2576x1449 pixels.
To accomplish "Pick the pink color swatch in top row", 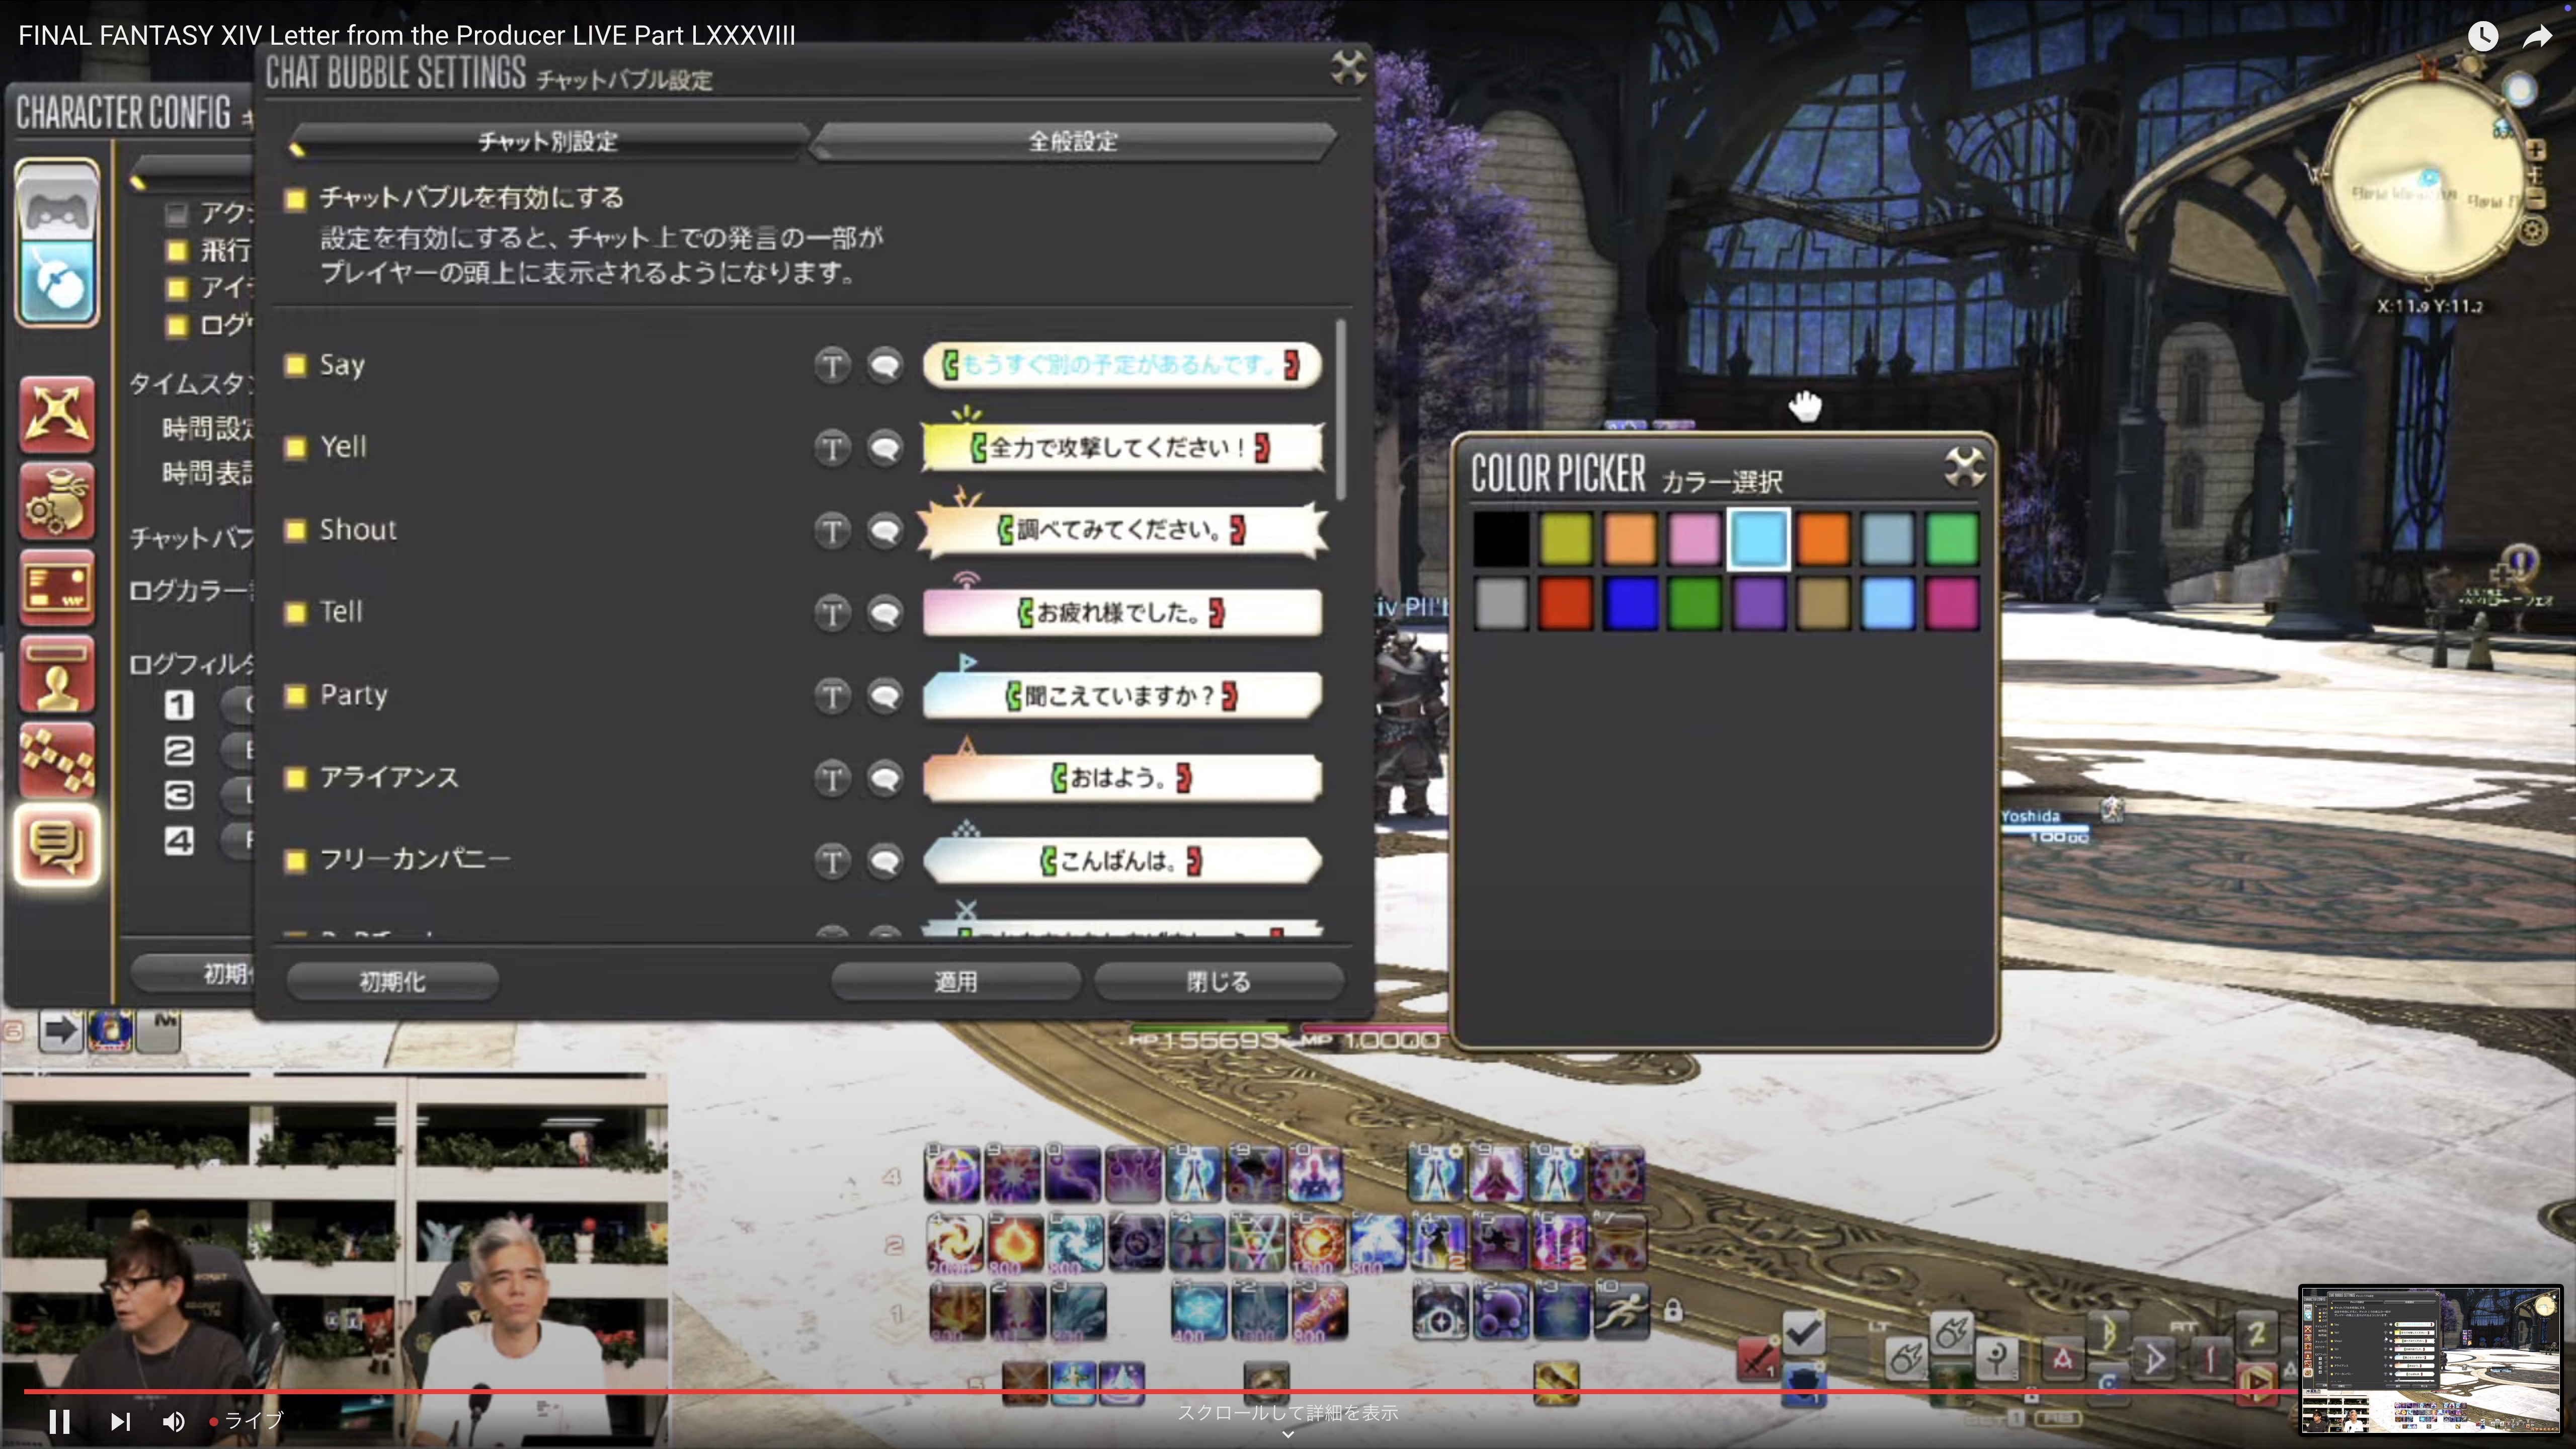I will tap(1694, 538).
